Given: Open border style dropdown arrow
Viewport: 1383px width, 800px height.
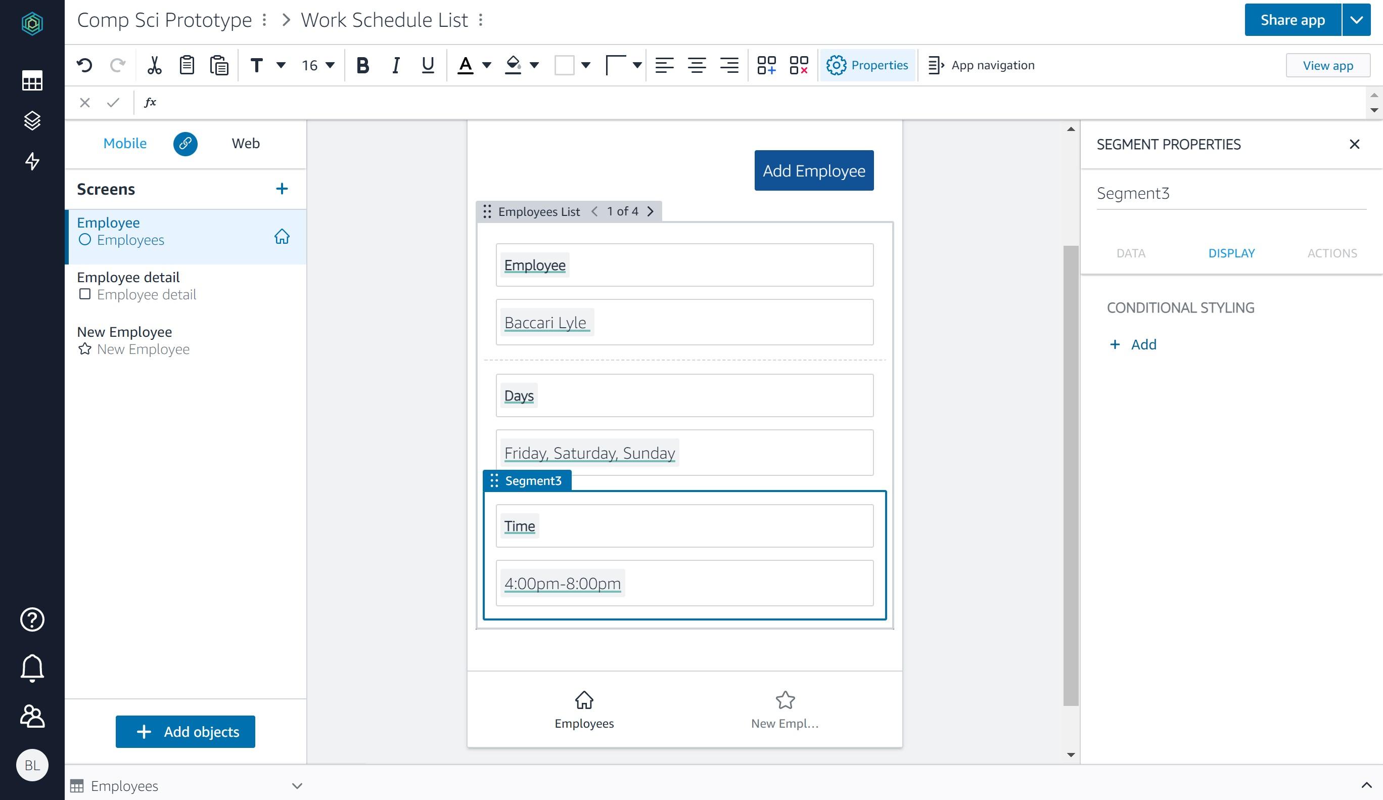Looking at the screenshot, I should 636,65.
